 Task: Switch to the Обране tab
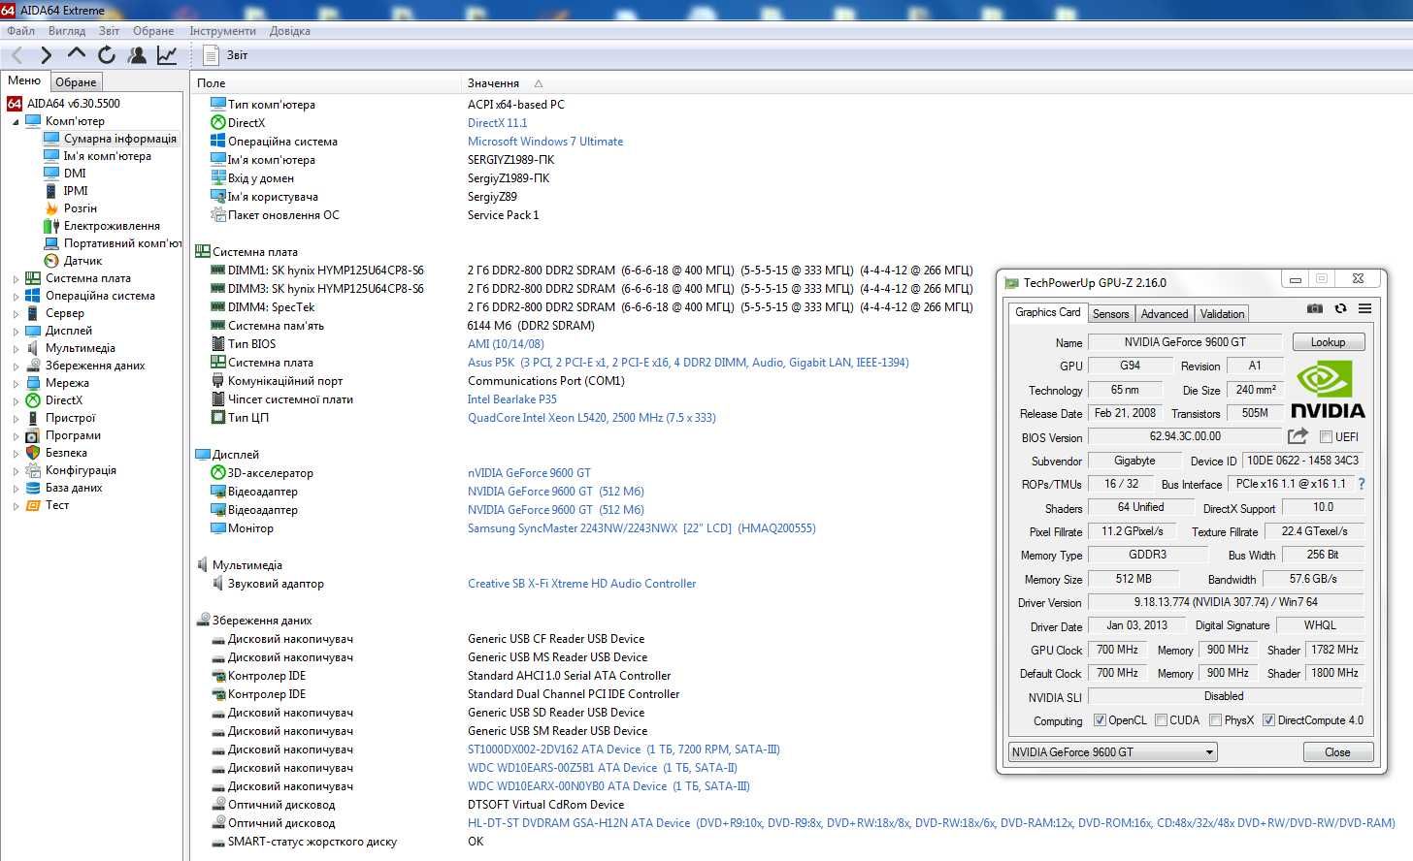coord(76,82)
